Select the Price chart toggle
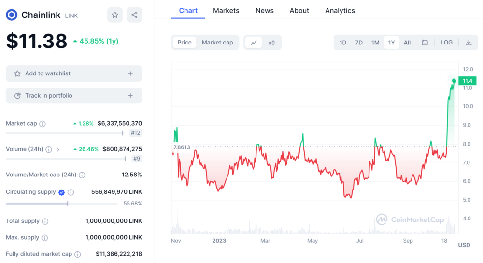 185,43
